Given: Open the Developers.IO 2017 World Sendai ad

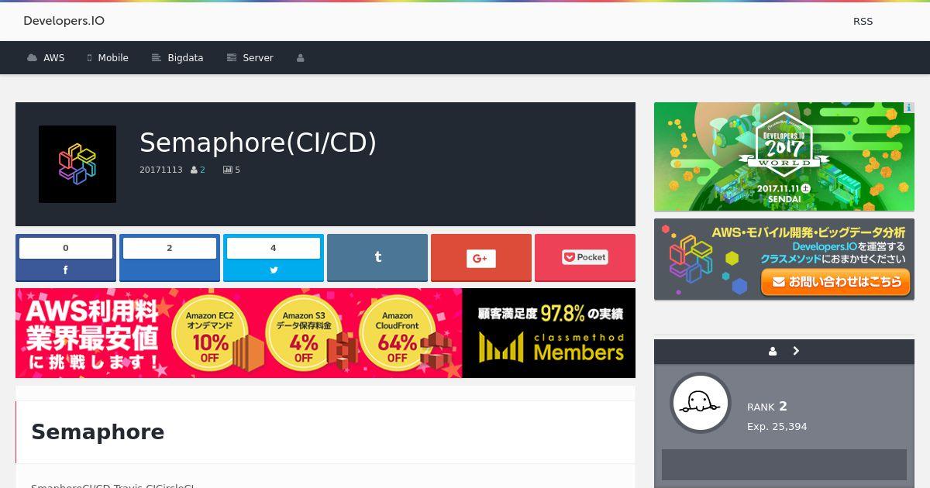Looking at the screenshot, I should (x=784, y=156).
